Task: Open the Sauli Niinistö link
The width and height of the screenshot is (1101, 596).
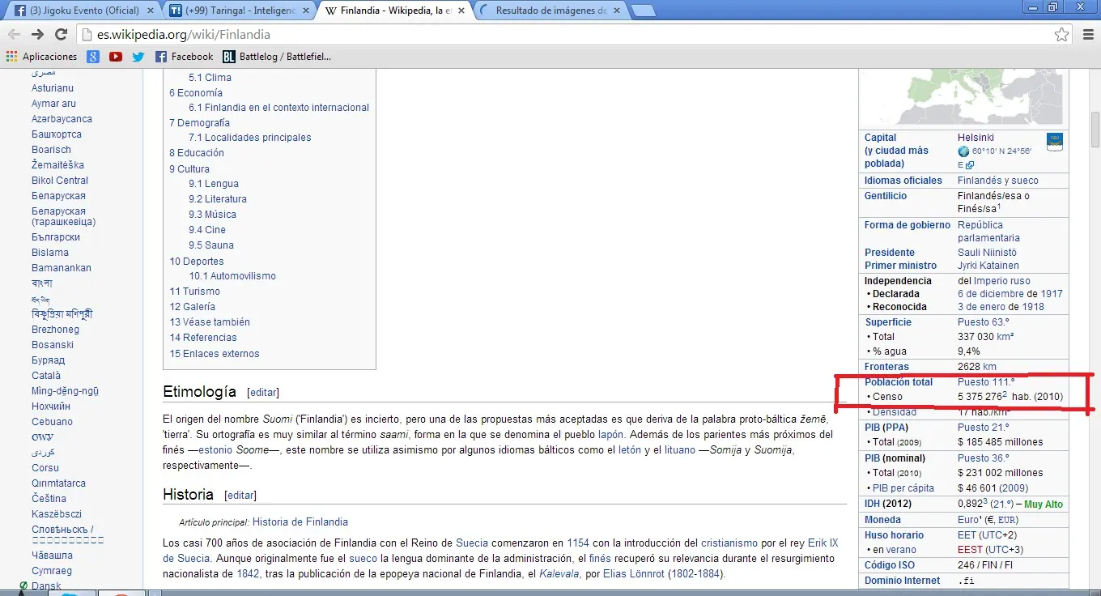Action: (987, 253)
